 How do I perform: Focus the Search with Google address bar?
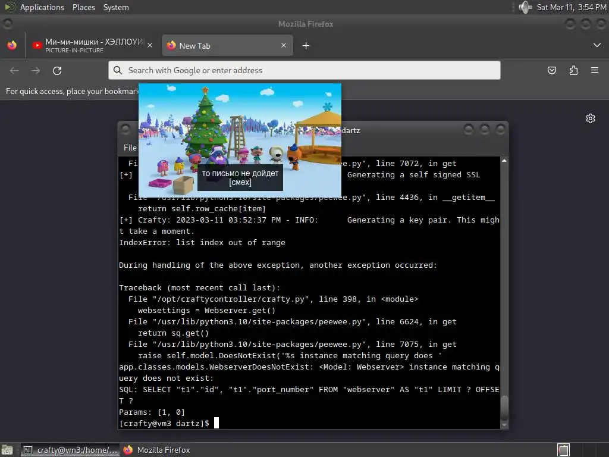click(x=304, y=70)
